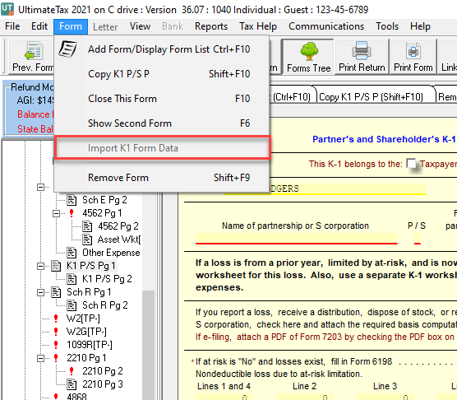This screenshot has width=457, height=400.
Task: Click the document icon beside K1 P/S Pg 2
Action: pyautogui.click(x=72, y=279)
